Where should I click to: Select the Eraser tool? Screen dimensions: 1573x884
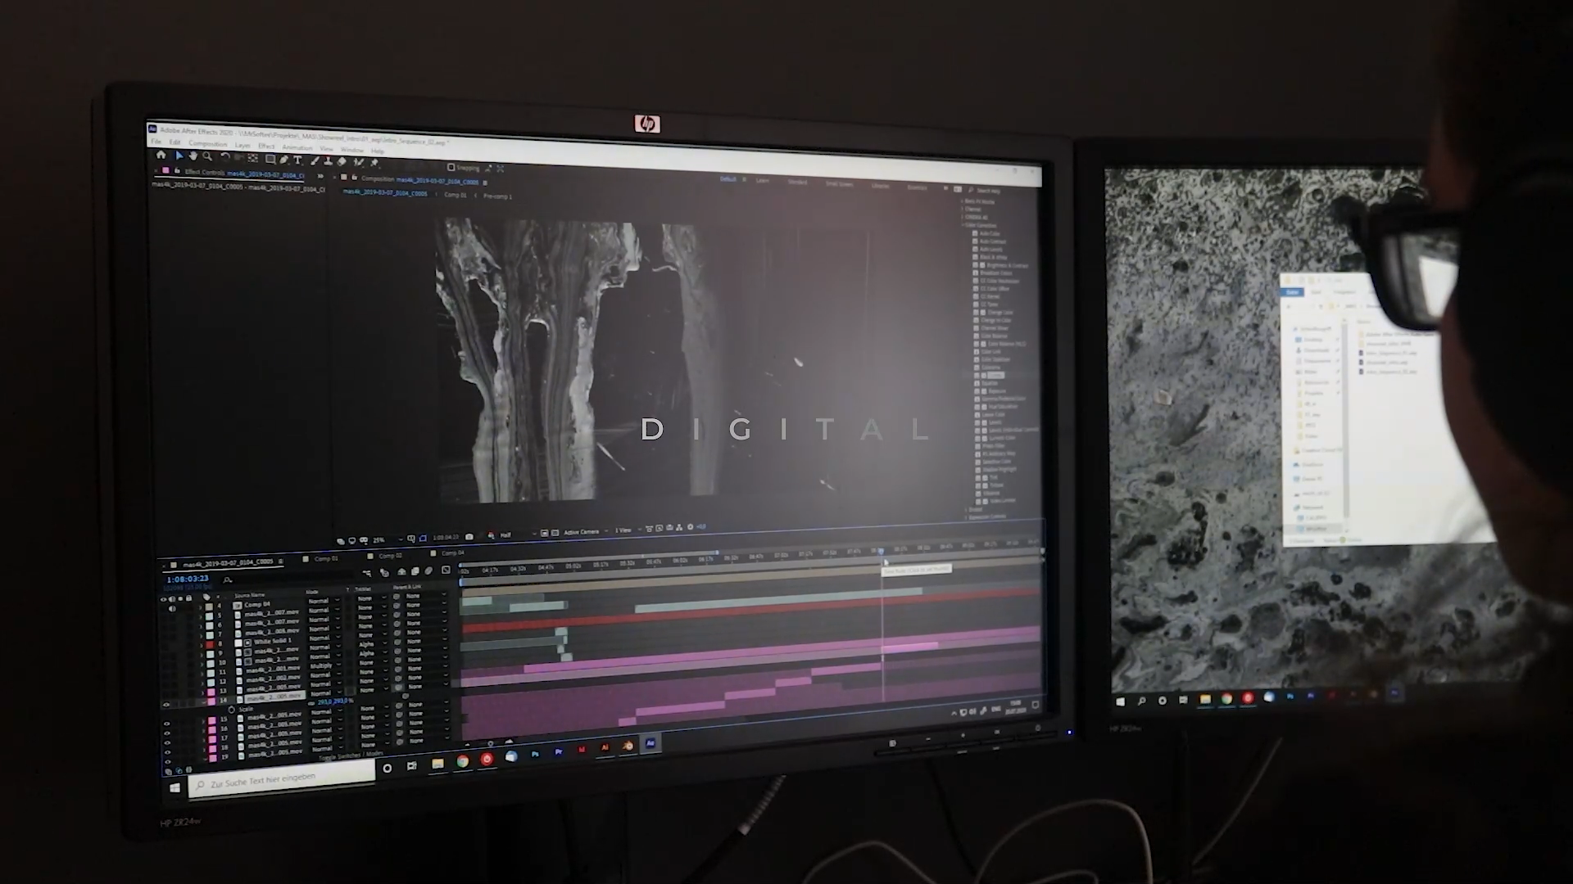pos(342,161)
